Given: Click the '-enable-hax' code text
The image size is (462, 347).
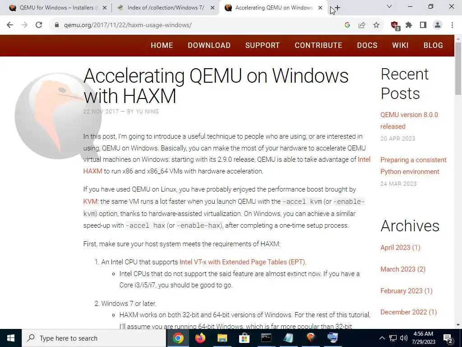Looking at the screenshot, I should pyautogui.click(x=199, y=226).
